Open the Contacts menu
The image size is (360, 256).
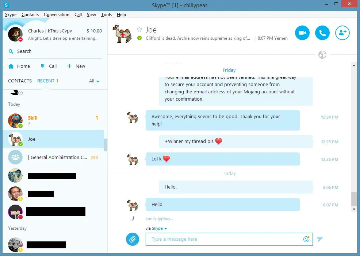point(30,15)
